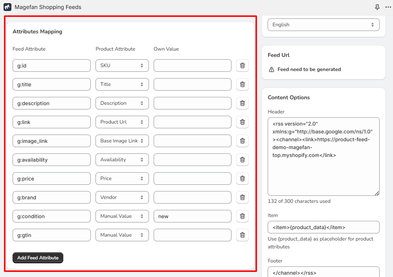
Task: Delete the g:id attribute row
Action: click(242, 66)
